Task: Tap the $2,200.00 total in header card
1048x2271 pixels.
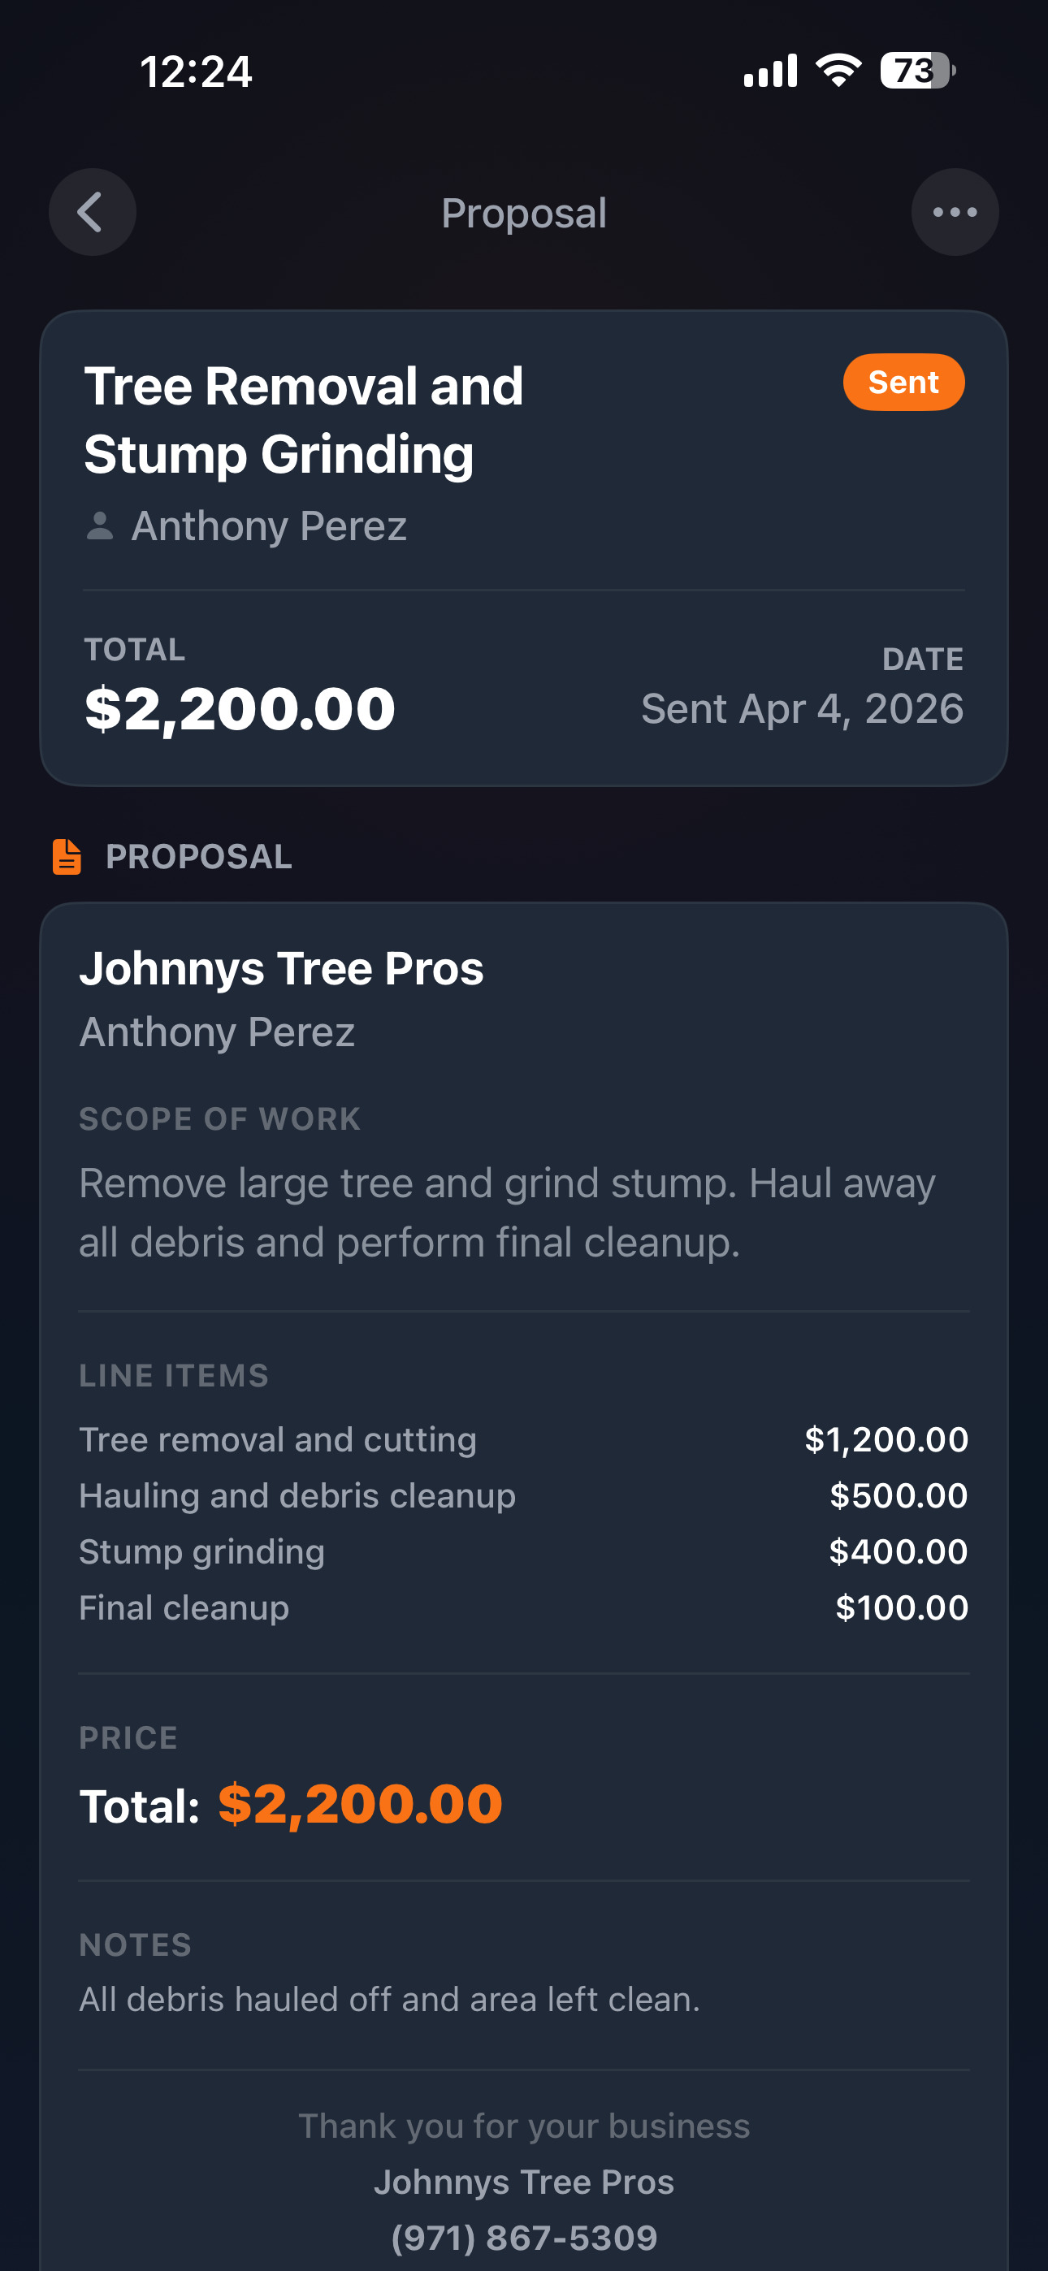Action: [x=240, y=709]
